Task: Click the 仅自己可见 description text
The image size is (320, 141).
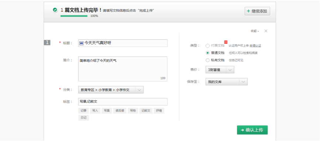Action: pos(236,60)
